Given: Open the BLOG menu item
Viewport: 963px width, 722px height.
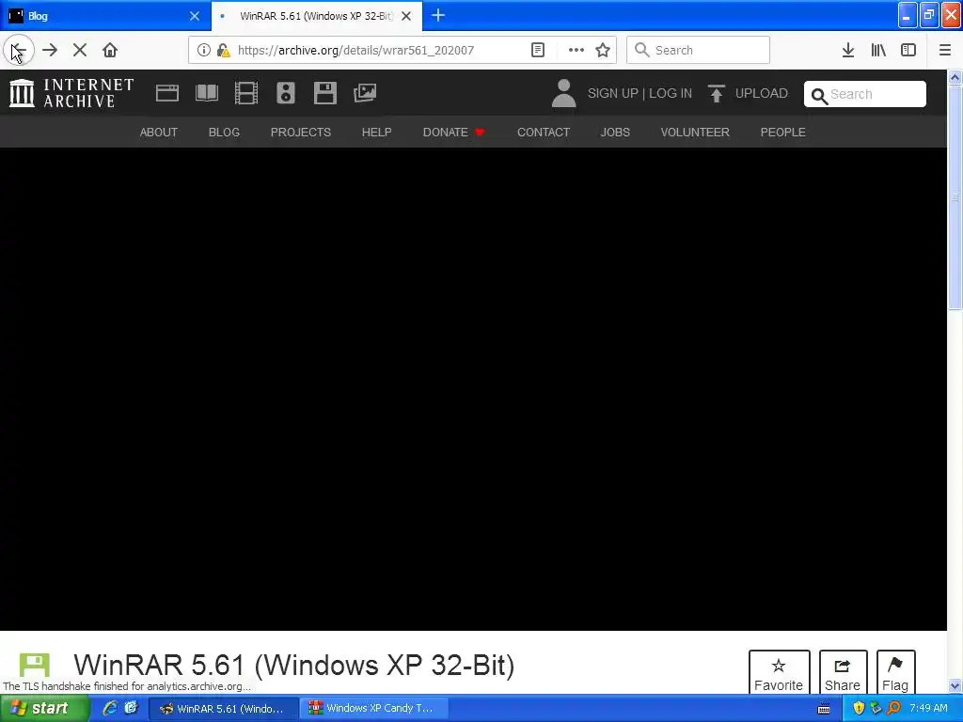Looking at the screenshot, I should (224, 132).
